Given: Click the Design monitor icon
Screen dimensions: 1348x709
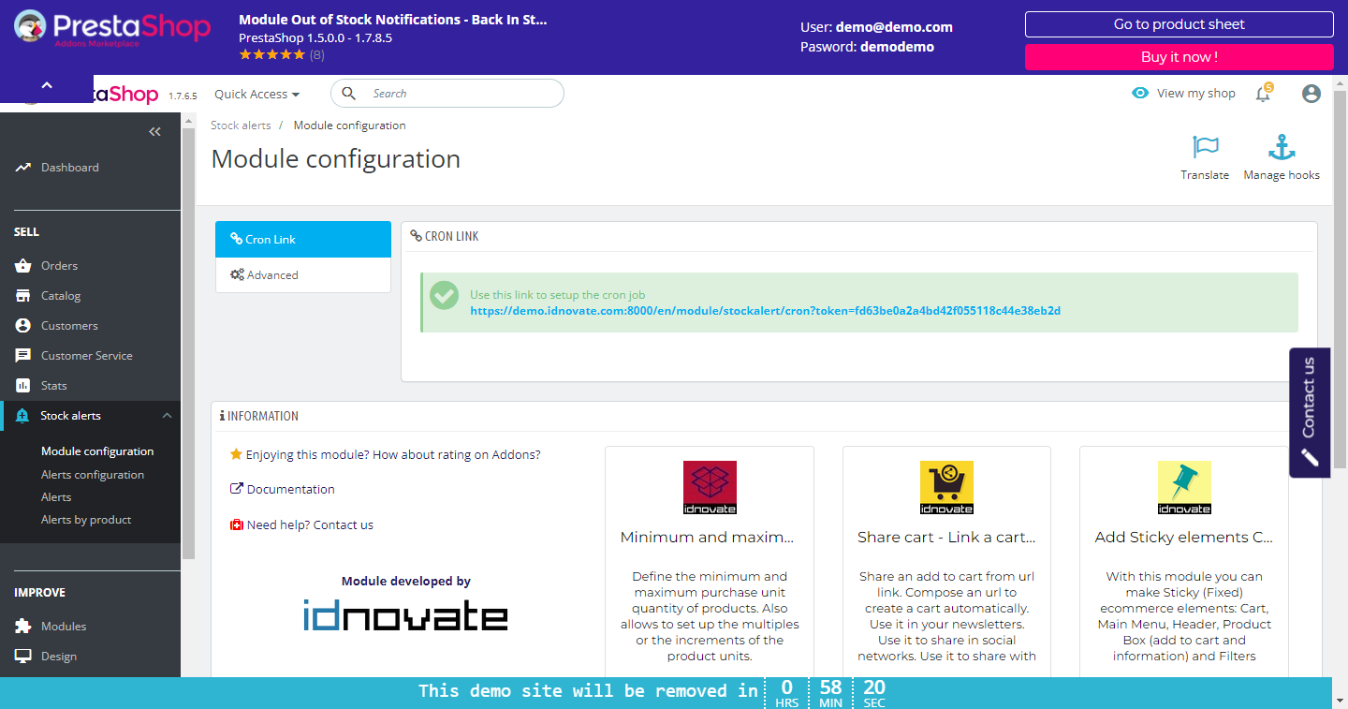Looking at the screenshot, I should pos(23,657).
